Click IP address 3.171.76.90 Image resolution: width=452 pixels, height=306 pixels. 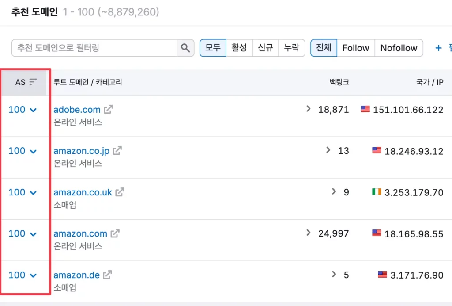pos(417,275)
